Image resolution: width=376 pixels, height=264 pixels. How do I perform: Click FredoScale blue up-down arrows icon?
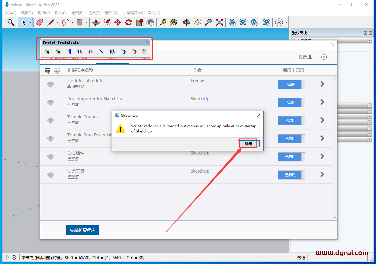(x=80, y=52)
